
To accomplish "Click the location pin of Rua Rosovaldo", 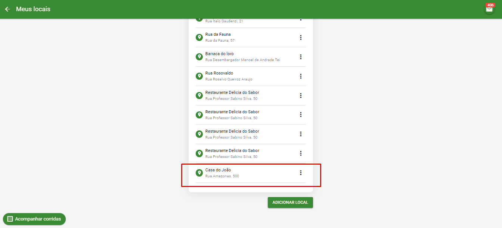I will point(199,76).
